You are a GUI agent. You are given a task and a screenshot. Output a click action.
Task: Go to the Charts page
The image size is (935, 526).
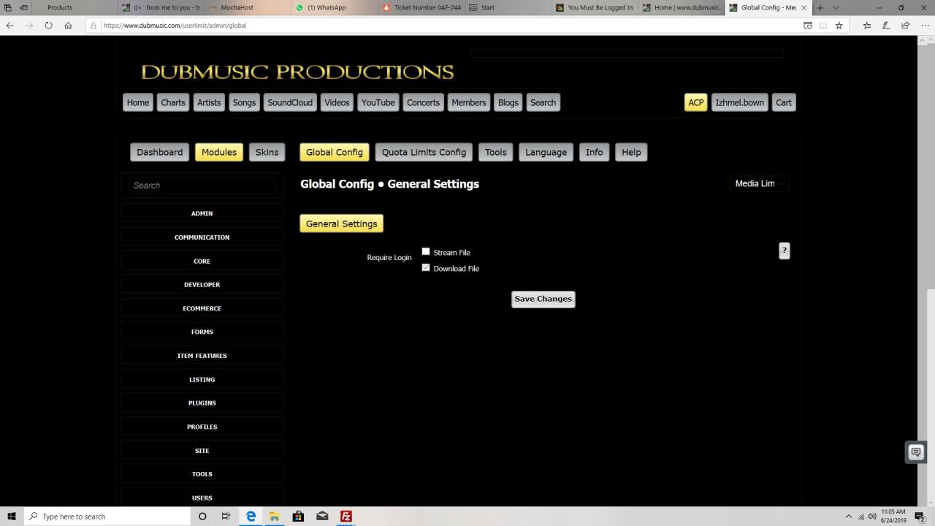point(173,102)
